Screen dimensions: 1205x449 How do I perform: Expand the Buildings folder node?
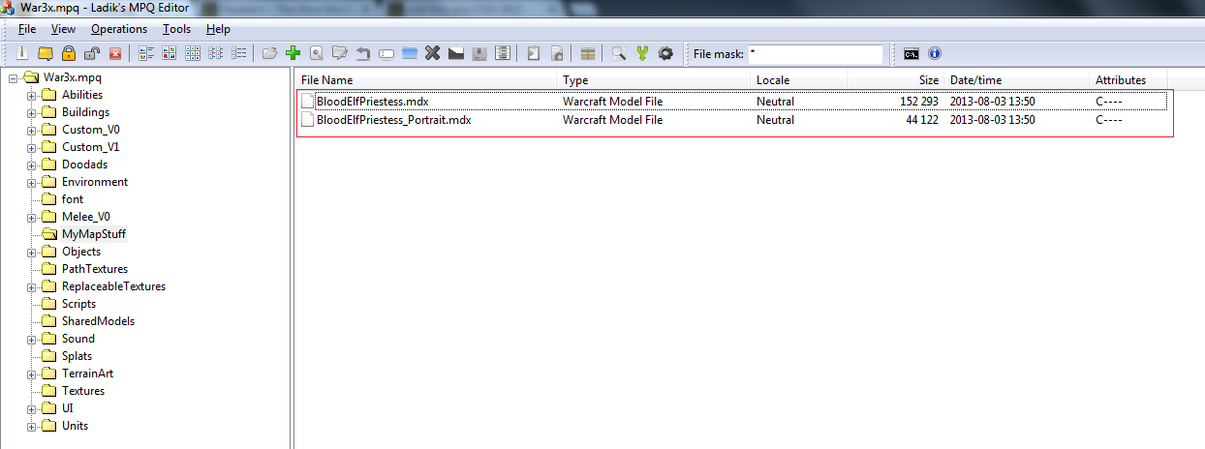click(32, 112)
